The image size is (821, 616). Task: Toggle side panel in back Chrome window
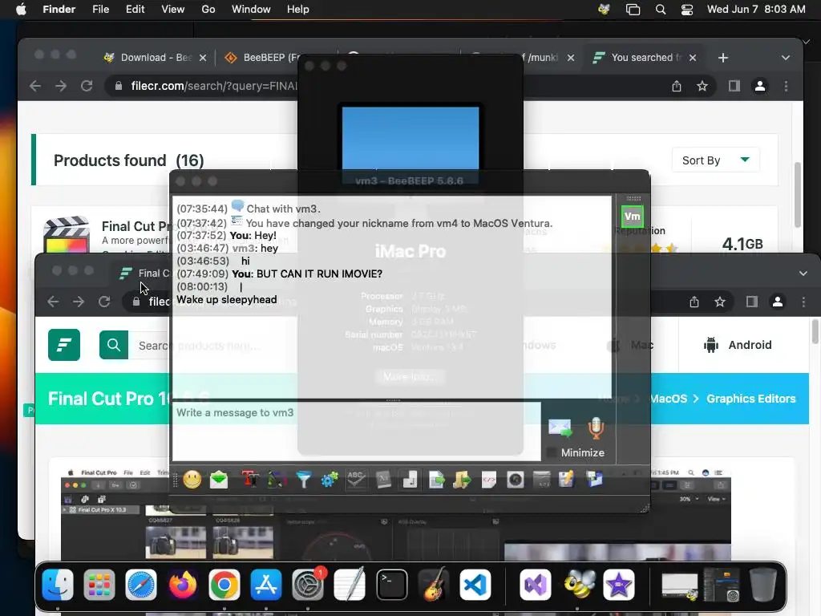pyautogui.click(x=734, y=86)
